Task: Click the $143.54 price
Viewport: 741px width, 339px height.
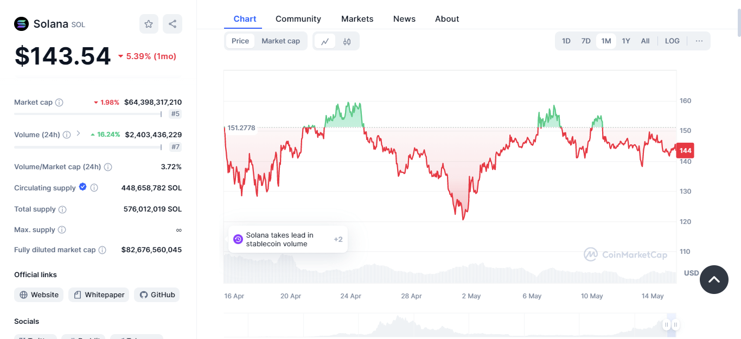Action: (62, 56)
